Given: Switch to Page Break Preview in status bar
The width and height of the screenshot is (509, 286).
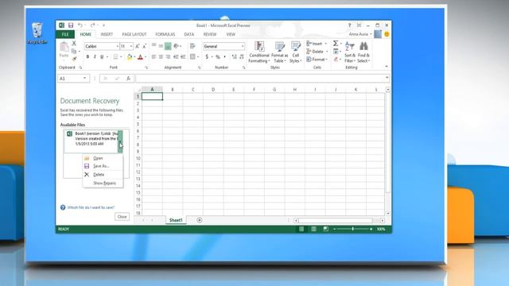Looking at the screenshot, I should coord(325,230).
